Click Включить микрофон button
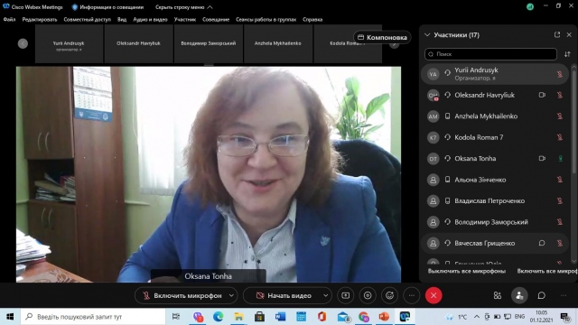This screenshot has height=325, width=578. [182, 295]
